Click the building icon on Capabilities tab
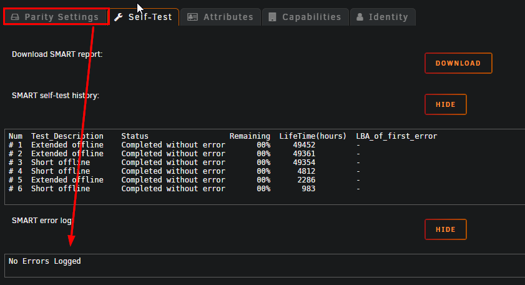 coord(272,17)
